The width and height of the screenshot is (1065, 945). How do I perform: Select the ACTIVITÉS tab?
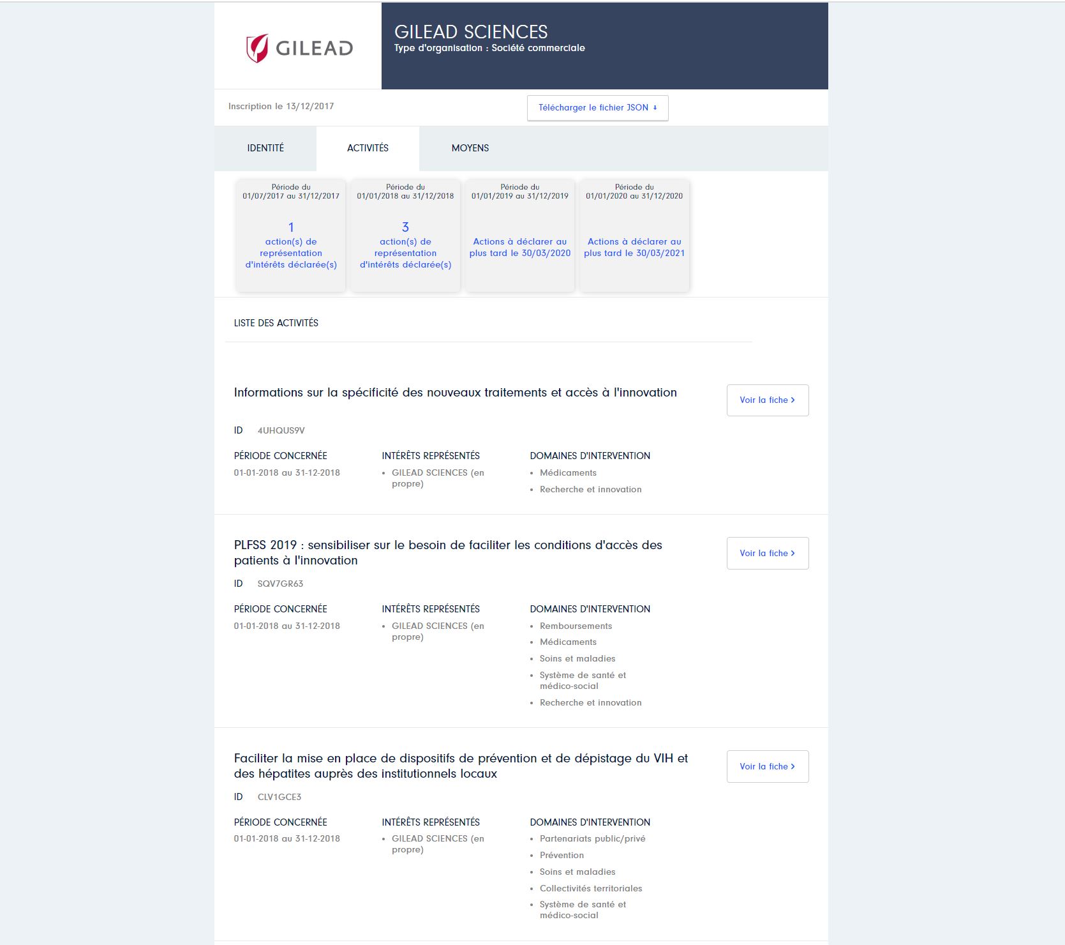pyautogui.click(x=368, y=148)
